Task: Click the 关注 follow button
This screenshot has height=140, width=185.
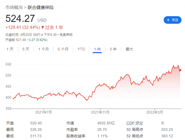Action: pos(172,20)
